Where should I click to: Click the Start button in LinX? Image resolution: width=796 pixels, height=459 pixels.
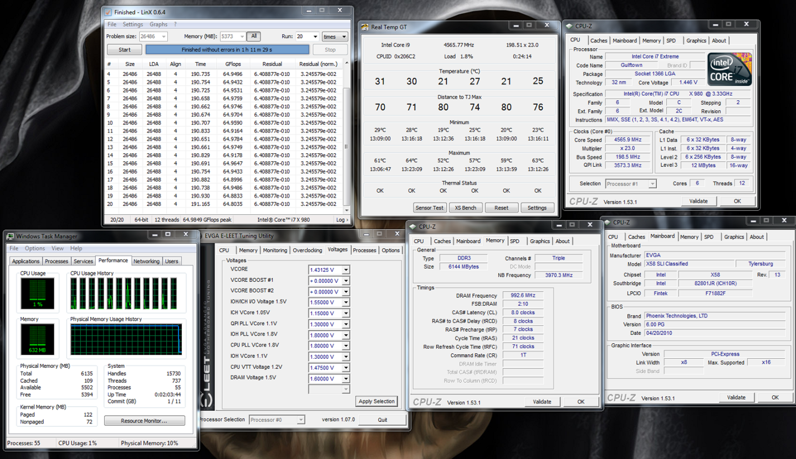coord(125,50)
